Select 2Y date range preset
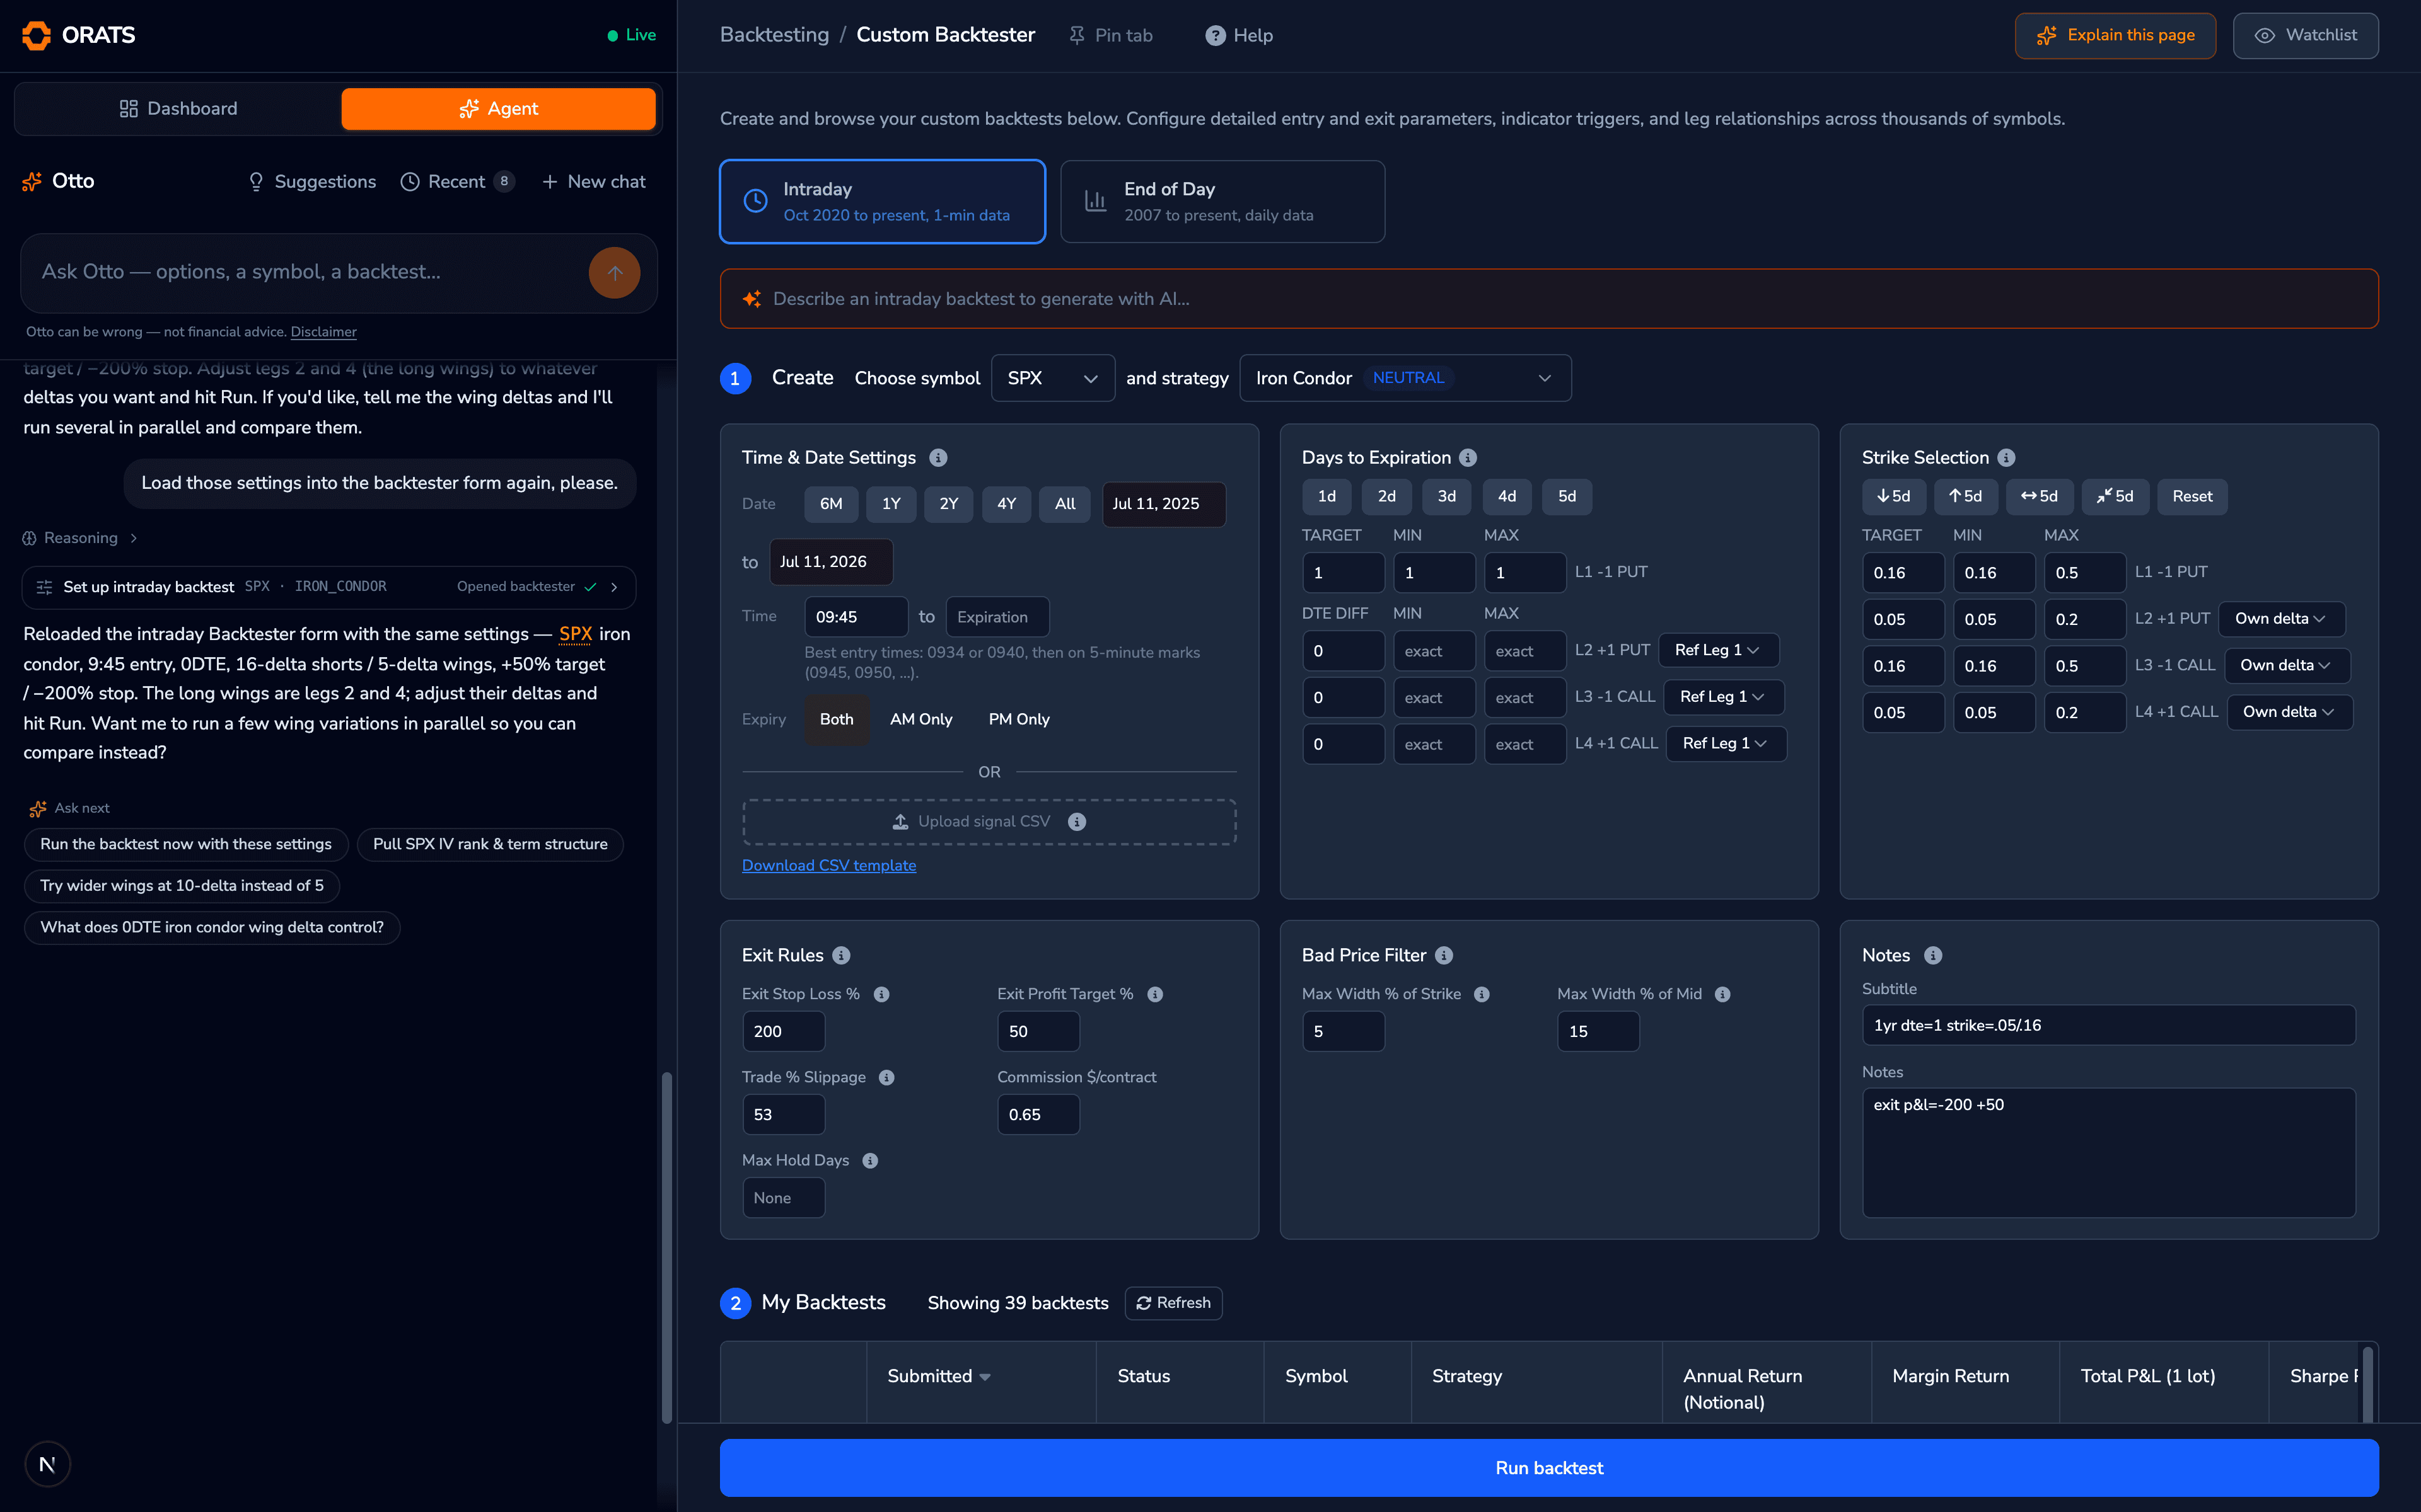Screen dimensions: 2421x1512 948,504
